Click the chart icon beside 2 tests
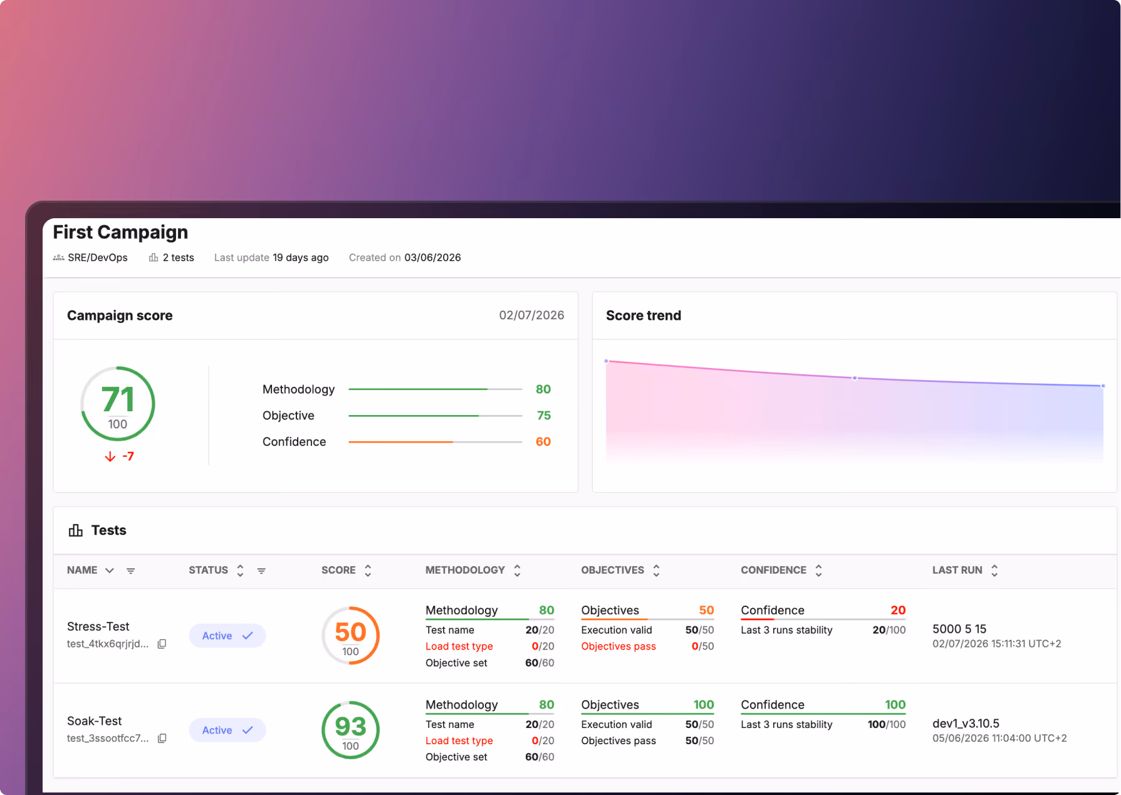Screen dimensions: 1121x795 click(x=154, y=258)
